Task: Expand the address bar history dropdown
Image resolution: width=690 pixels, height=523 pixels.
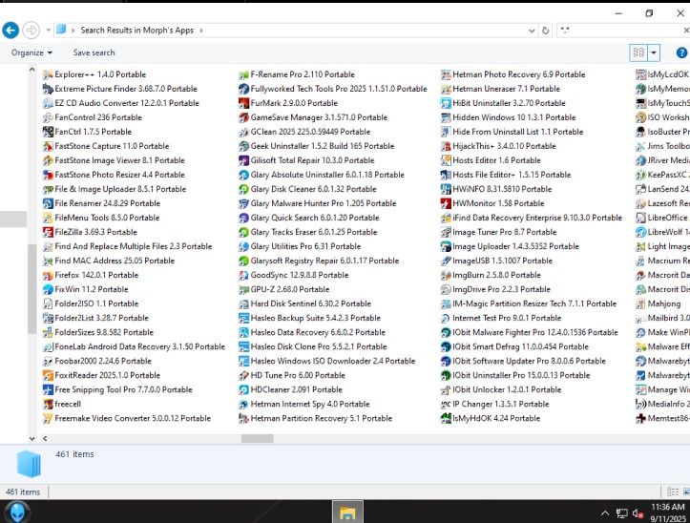Action: (x=532, y=31)
